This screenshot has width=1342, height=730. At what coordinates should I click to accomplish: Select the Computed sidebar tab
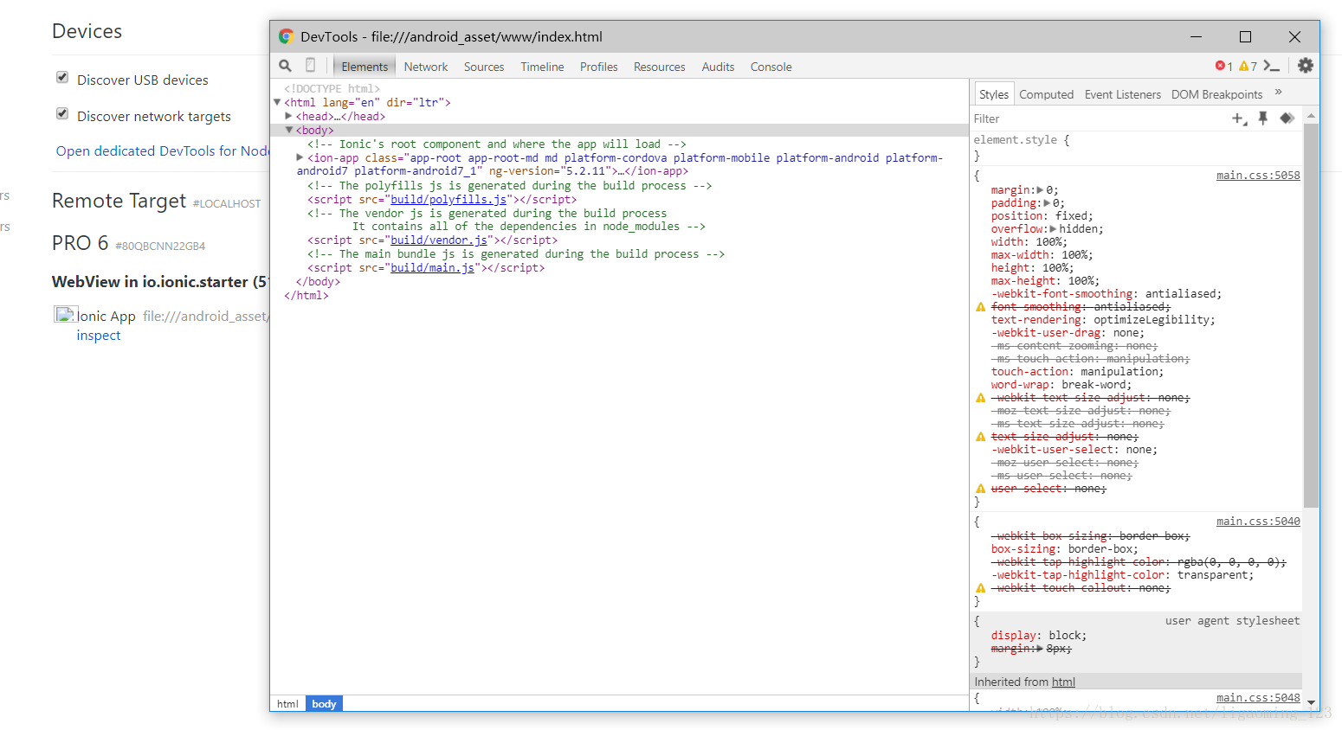pos(1046,94)
